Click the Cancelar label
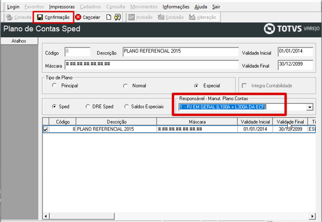 point(92,18)
